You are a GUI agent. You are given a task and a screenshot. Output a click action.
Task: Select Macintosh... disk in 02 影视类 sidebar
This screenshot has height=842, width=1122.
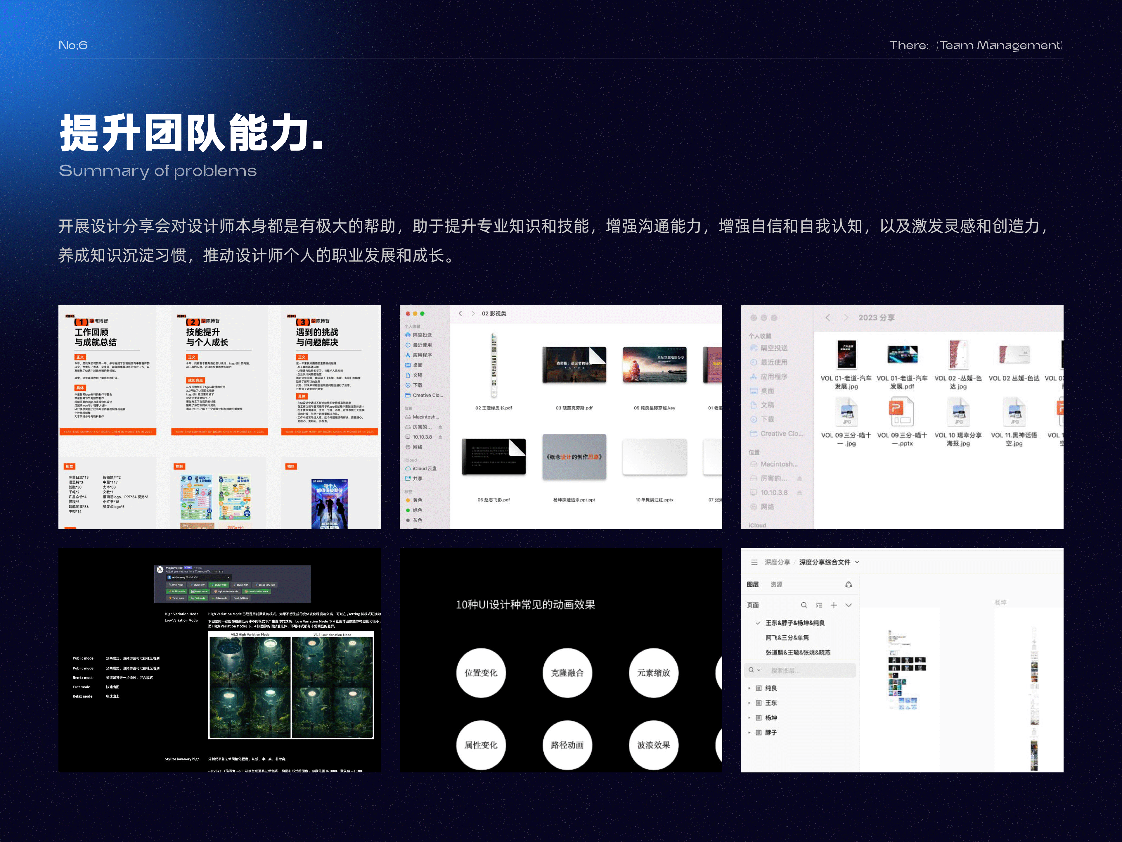tap(422, 417)
